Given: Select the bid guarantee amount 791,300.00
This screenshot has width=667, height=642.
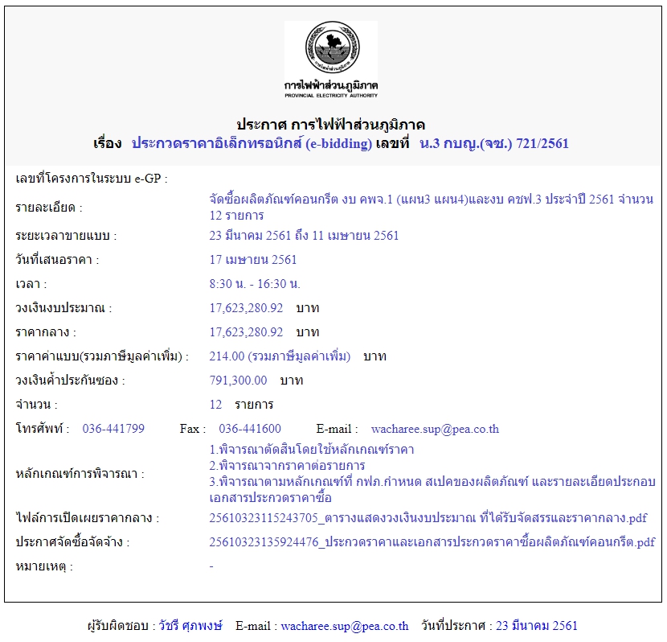Looking at the screenshot, I should [x=238, y=381].
